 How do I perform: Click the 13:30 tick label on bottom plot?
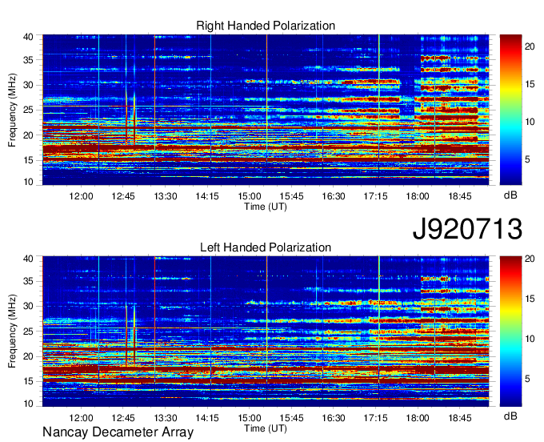tap(165, 418)
